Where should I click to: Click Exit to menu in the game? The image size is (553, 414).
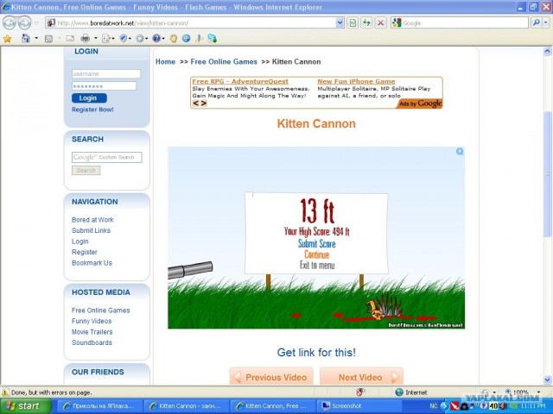[317, 265]
